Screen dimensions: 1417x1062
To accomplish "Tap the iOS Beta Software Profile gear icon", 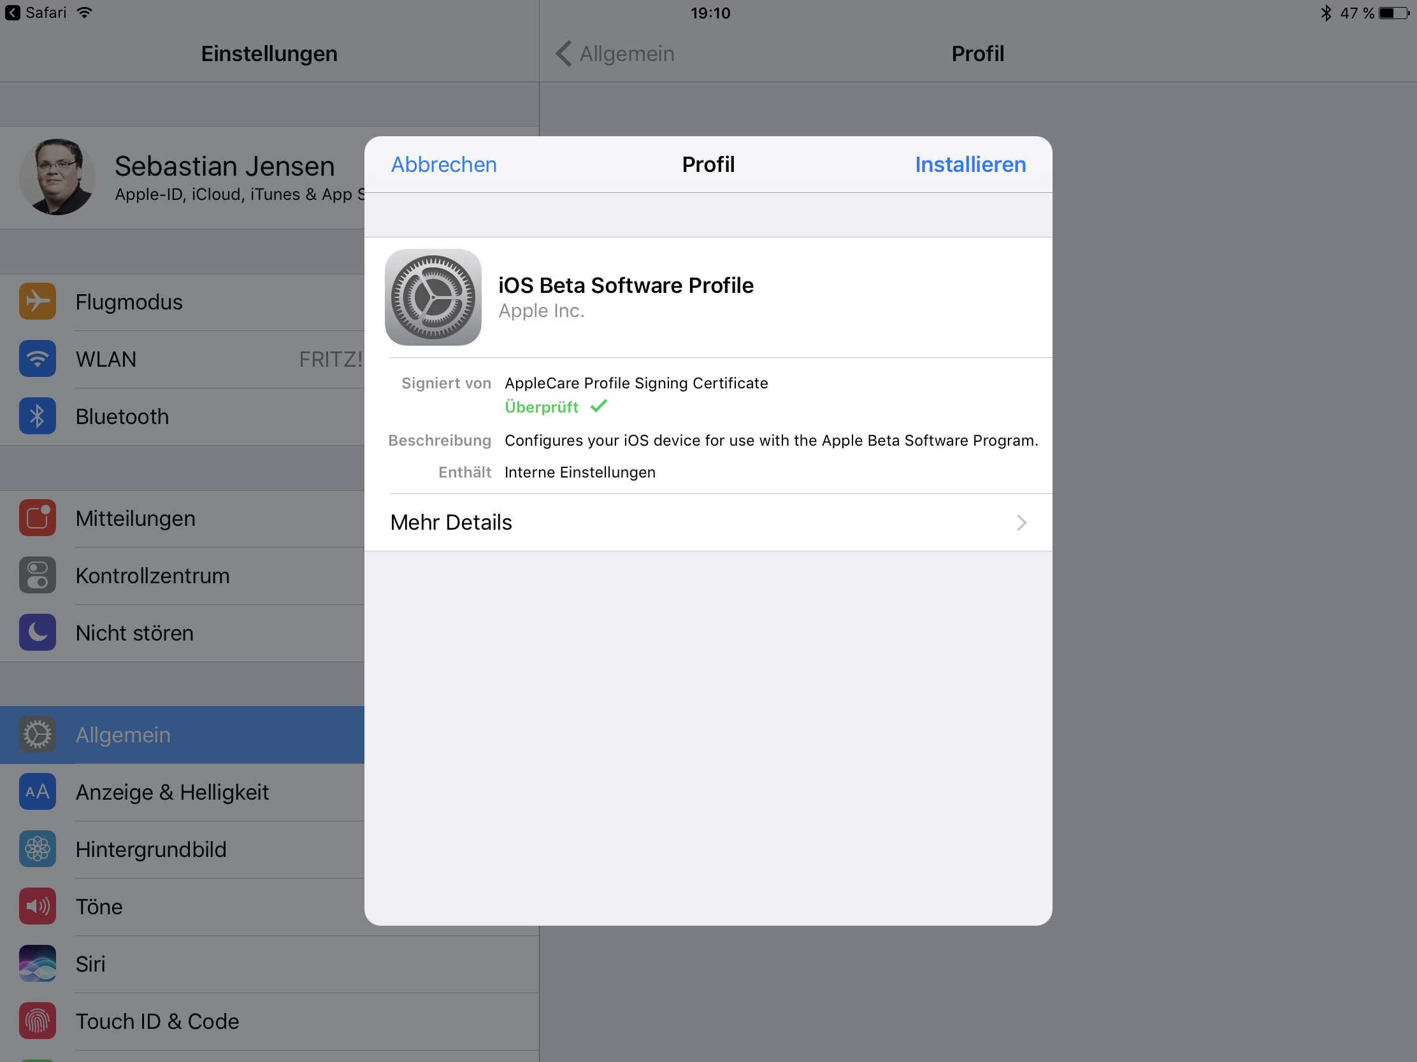I will 433,298.
